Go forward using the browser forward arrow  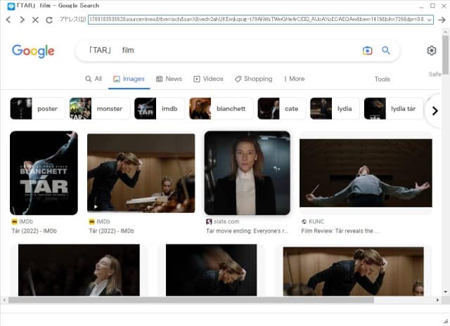point(22,20)
